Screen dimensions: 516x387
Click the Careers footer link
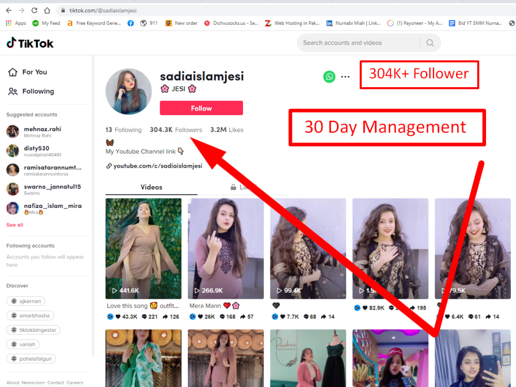[x=75, y=383]
